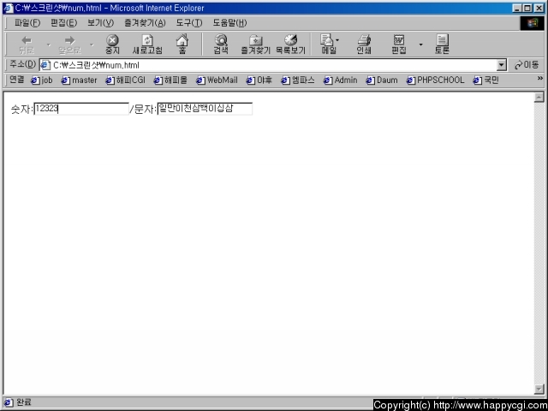Expand the address bar dropdown
Viewport: 548px width, 411px height.
(x=502, y=65)
